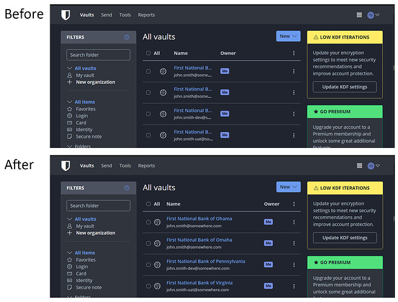Check the box for First National Bank of Ohama
This screenshot has width=398, height=302.
[148, 222]
